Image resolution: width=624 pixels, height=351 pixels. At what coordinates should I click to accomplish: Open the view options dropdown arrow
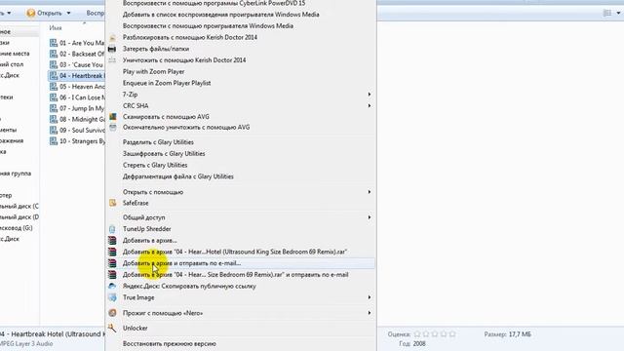tap(618, 13)
